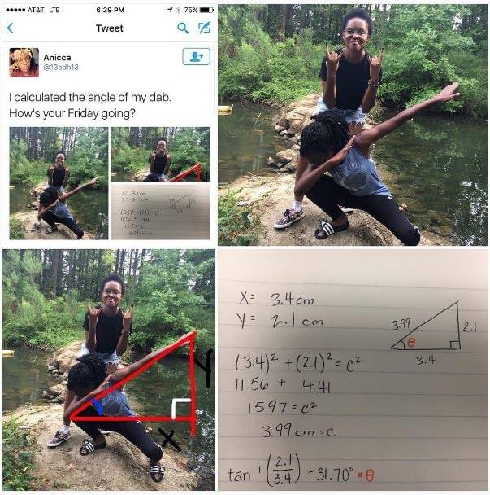Open Anicca's profile picture
This screenshot has width=490, height=495.
pyautogui.click(x=24, y=63)
